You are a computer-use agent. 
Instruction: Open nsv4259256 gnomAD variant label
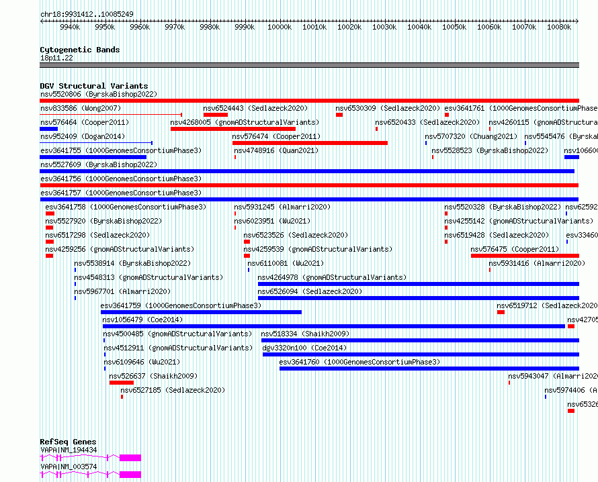tap(120, 249)
